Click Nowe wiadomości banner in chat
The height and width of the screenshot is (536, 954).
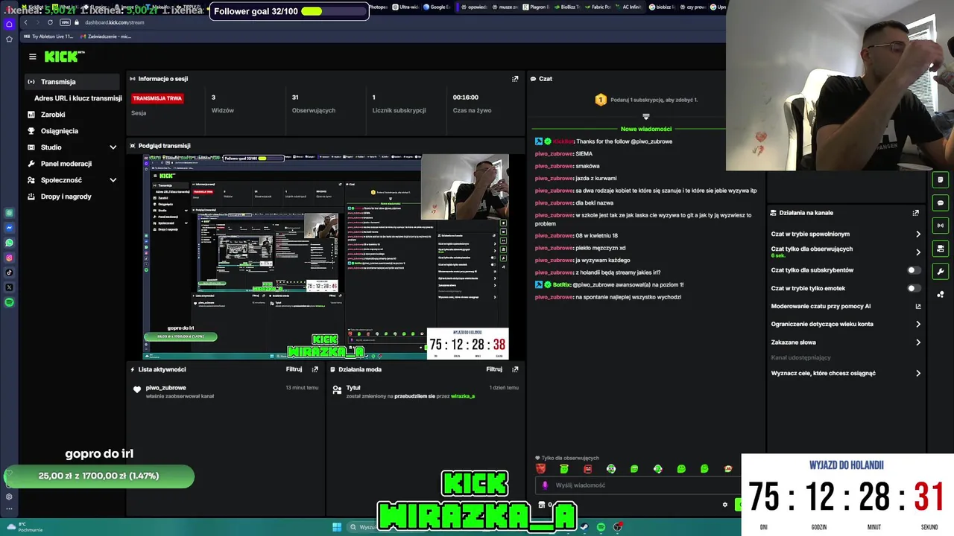click(646, 129)
